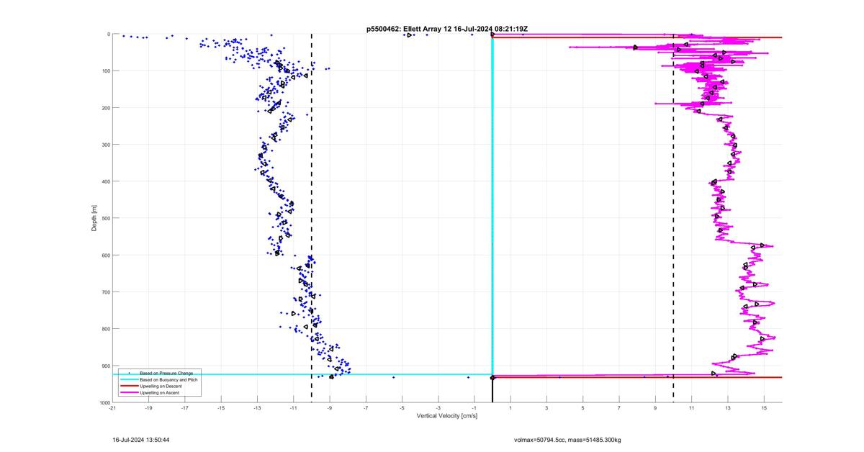Click the x-axis tick label '-13'
Screen dimensions: 864x452
pyautogui.click(x=257, y=409)
